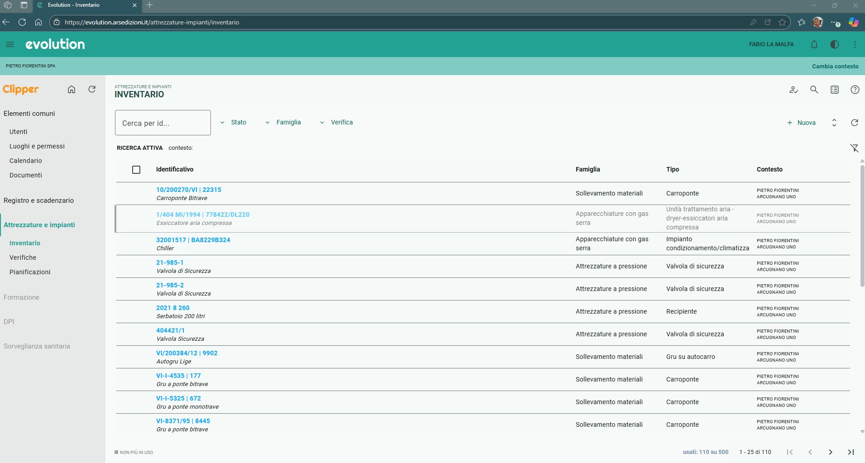
Task: Open the three-dot options menu in header
Action: click(855, 44)
